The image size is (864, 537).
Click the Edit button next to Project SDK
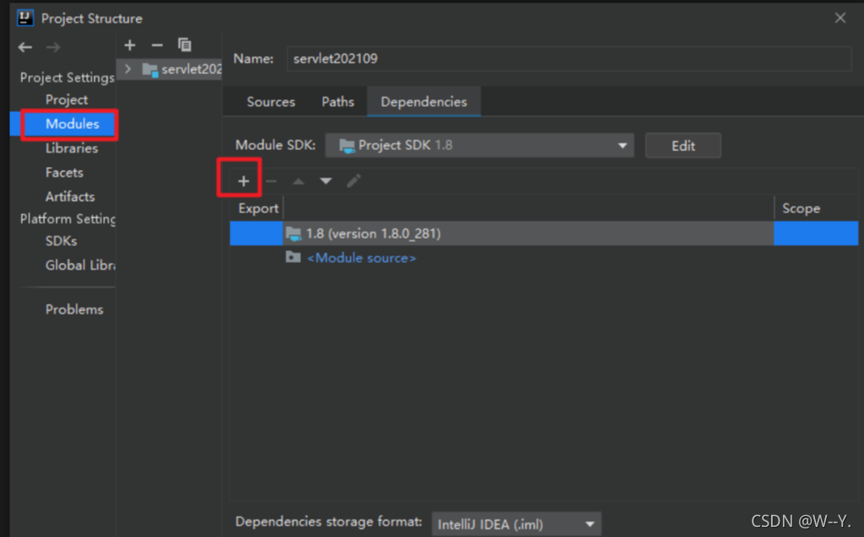click(683, 145)
